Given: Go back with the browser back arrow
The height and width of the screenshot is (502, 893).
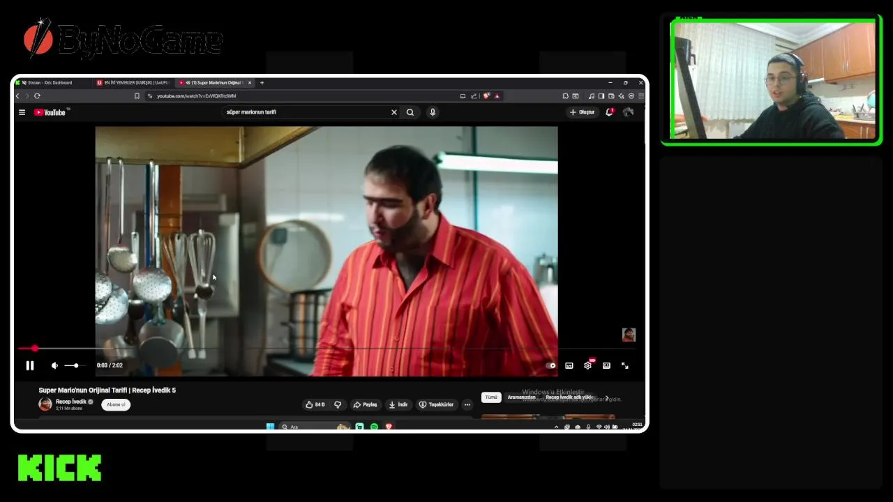Looking at the screenshot, I should [18, 96].
